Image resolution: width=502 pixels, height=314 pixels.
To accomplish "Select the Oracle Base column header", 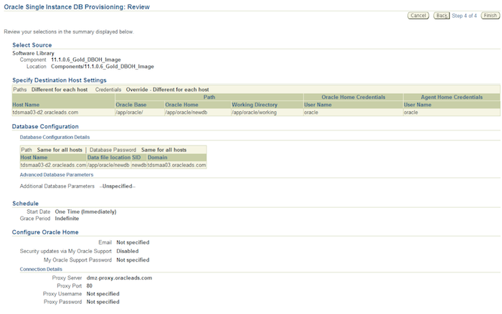I will 131,105.
